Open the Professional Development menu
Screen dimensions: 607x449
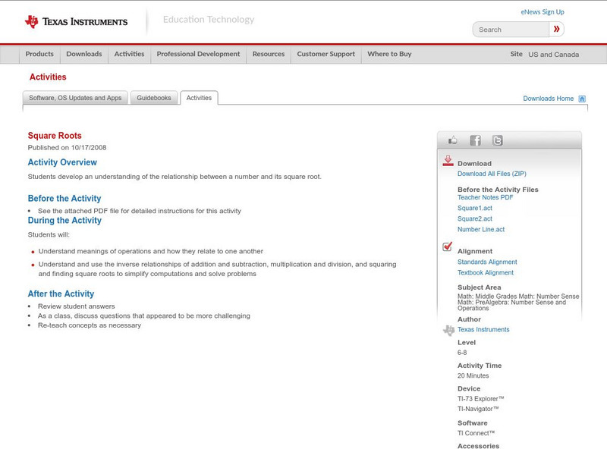coord(198,54)
